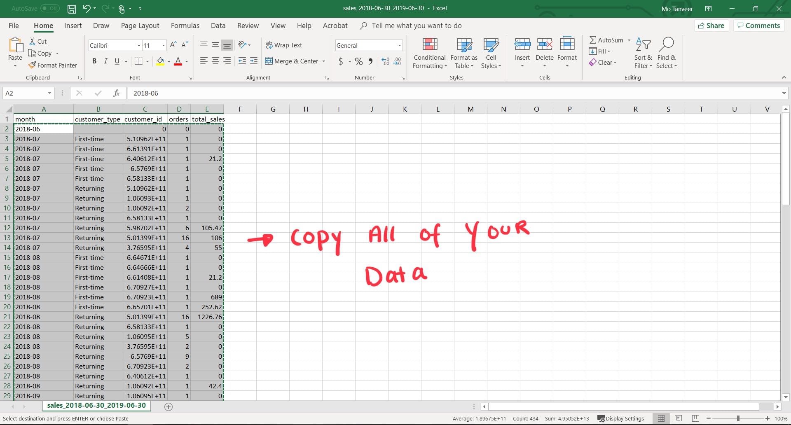Expand the font name dropdown
This screenshot has width=791, height=425.
coord(138,45)
